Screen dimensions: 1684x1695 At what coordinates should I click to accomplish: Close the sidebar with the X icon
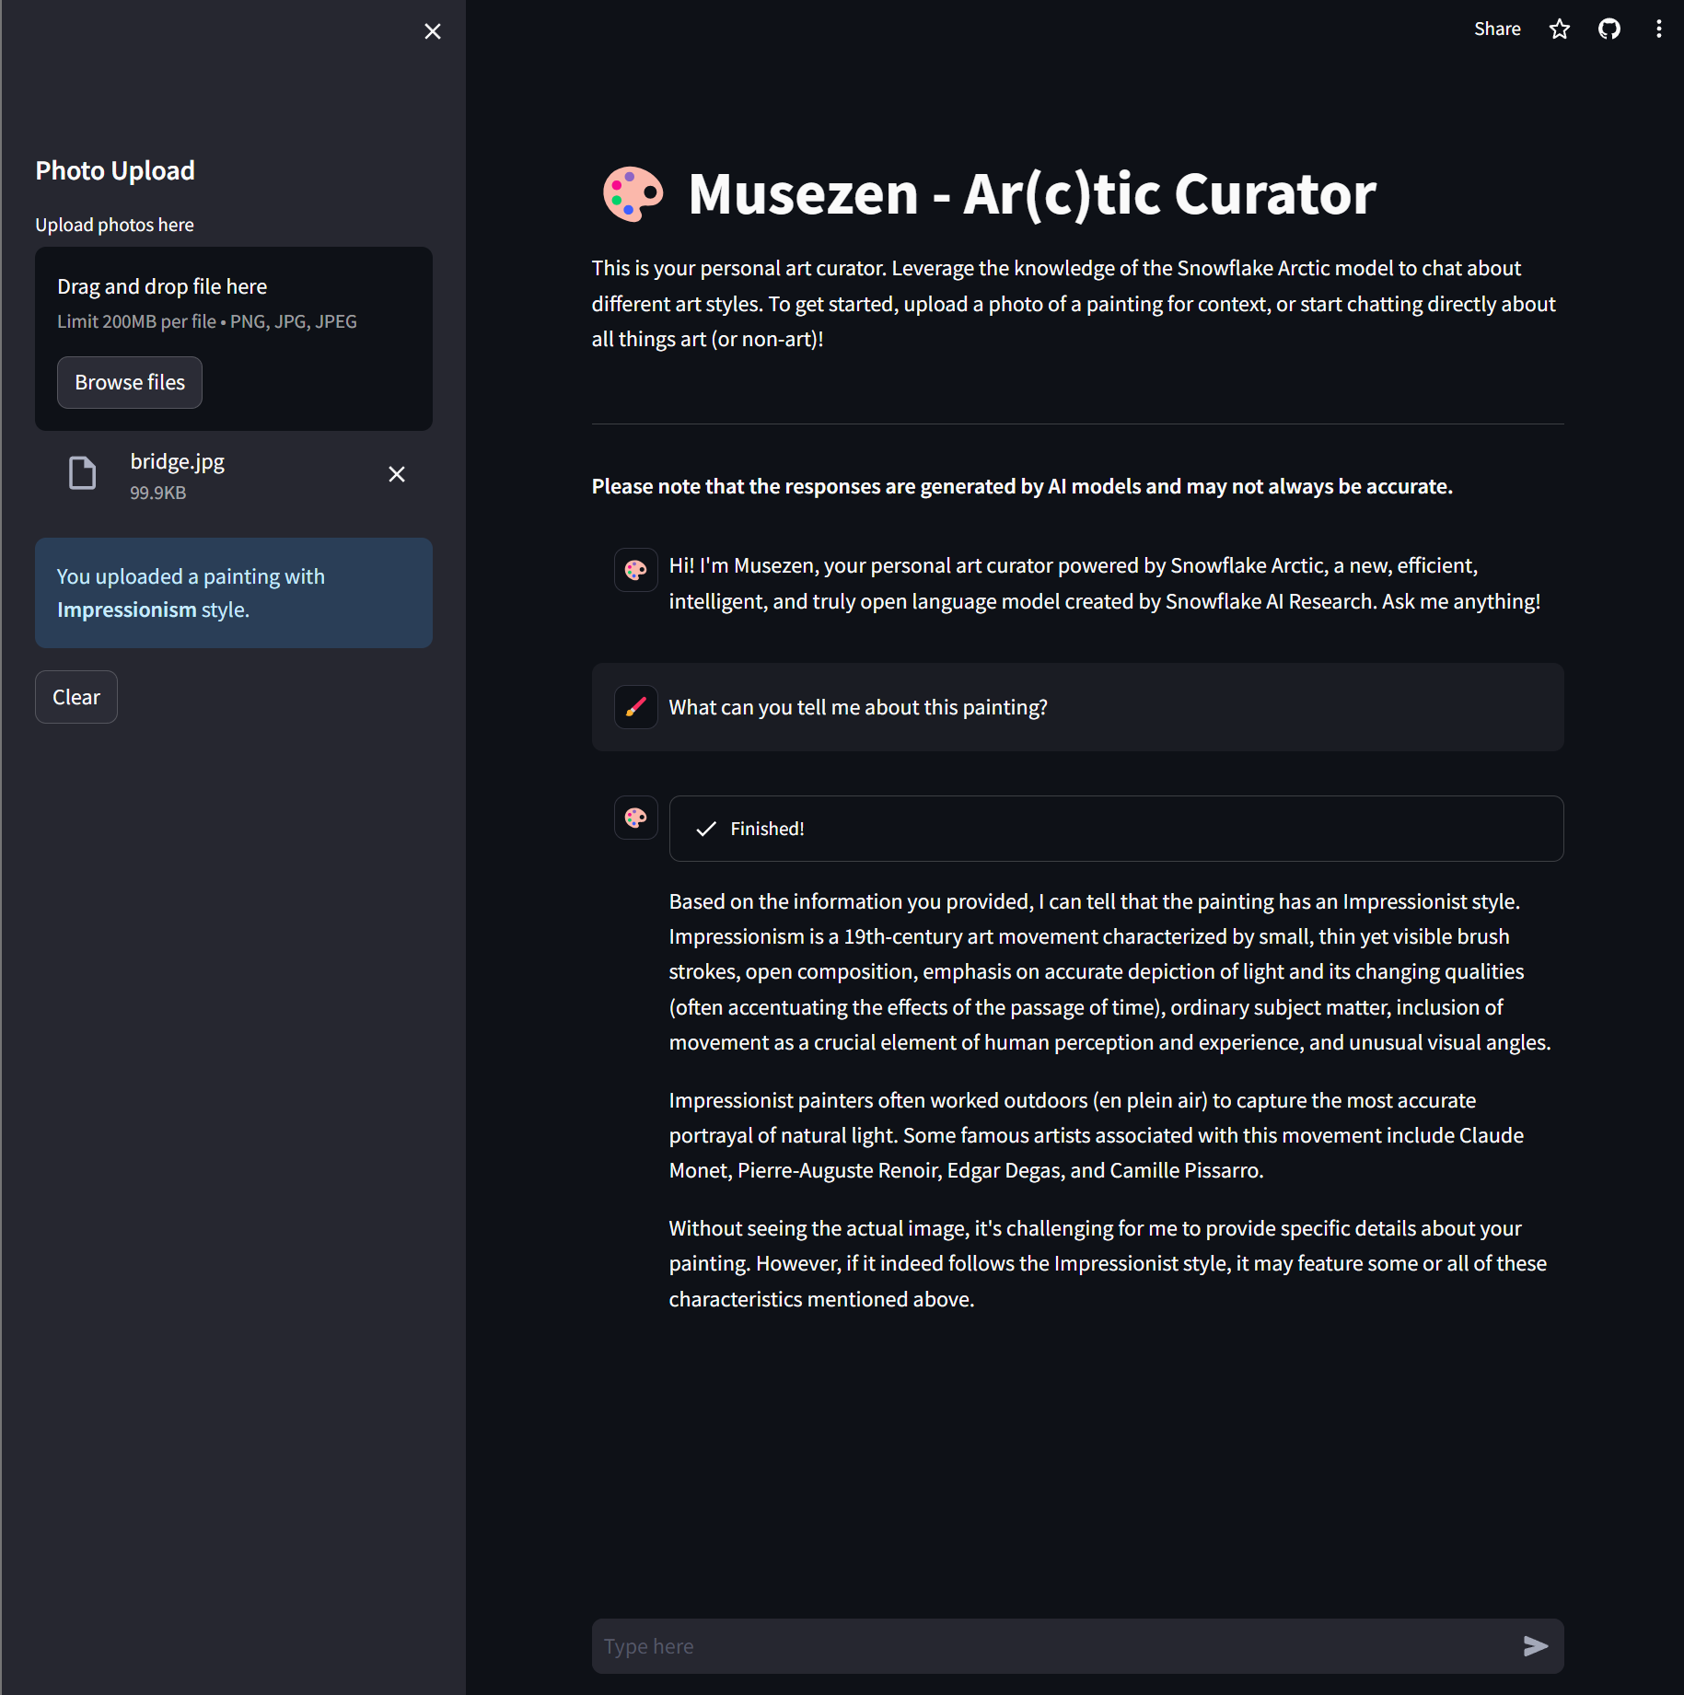[x=433, y=31]
